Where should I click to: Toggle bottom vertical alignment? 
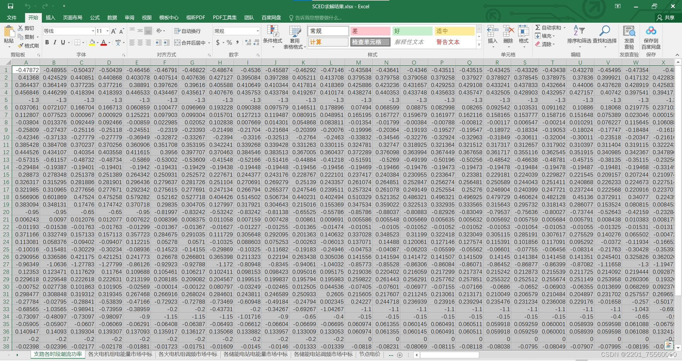148,31
